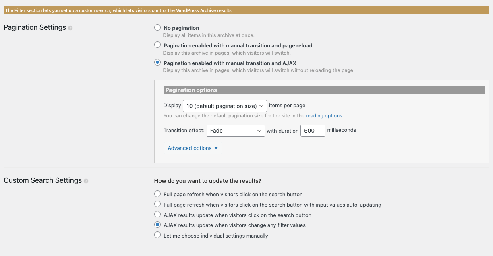
Task: Select pagination with manual transition and AJAX
Action: coord(157,63)
